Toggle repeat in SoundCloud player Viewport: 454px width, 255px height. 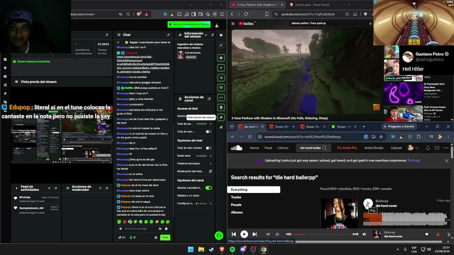point(277,234)
